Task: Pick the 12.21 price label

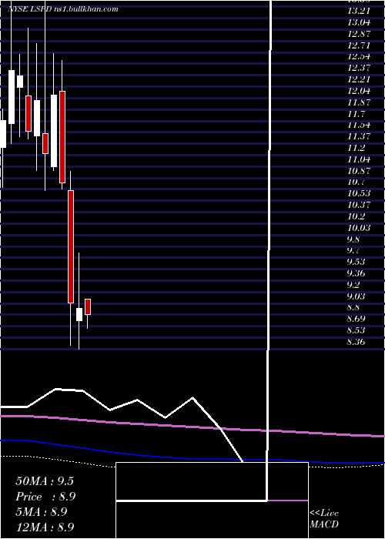Action: [x=359, y=79]
